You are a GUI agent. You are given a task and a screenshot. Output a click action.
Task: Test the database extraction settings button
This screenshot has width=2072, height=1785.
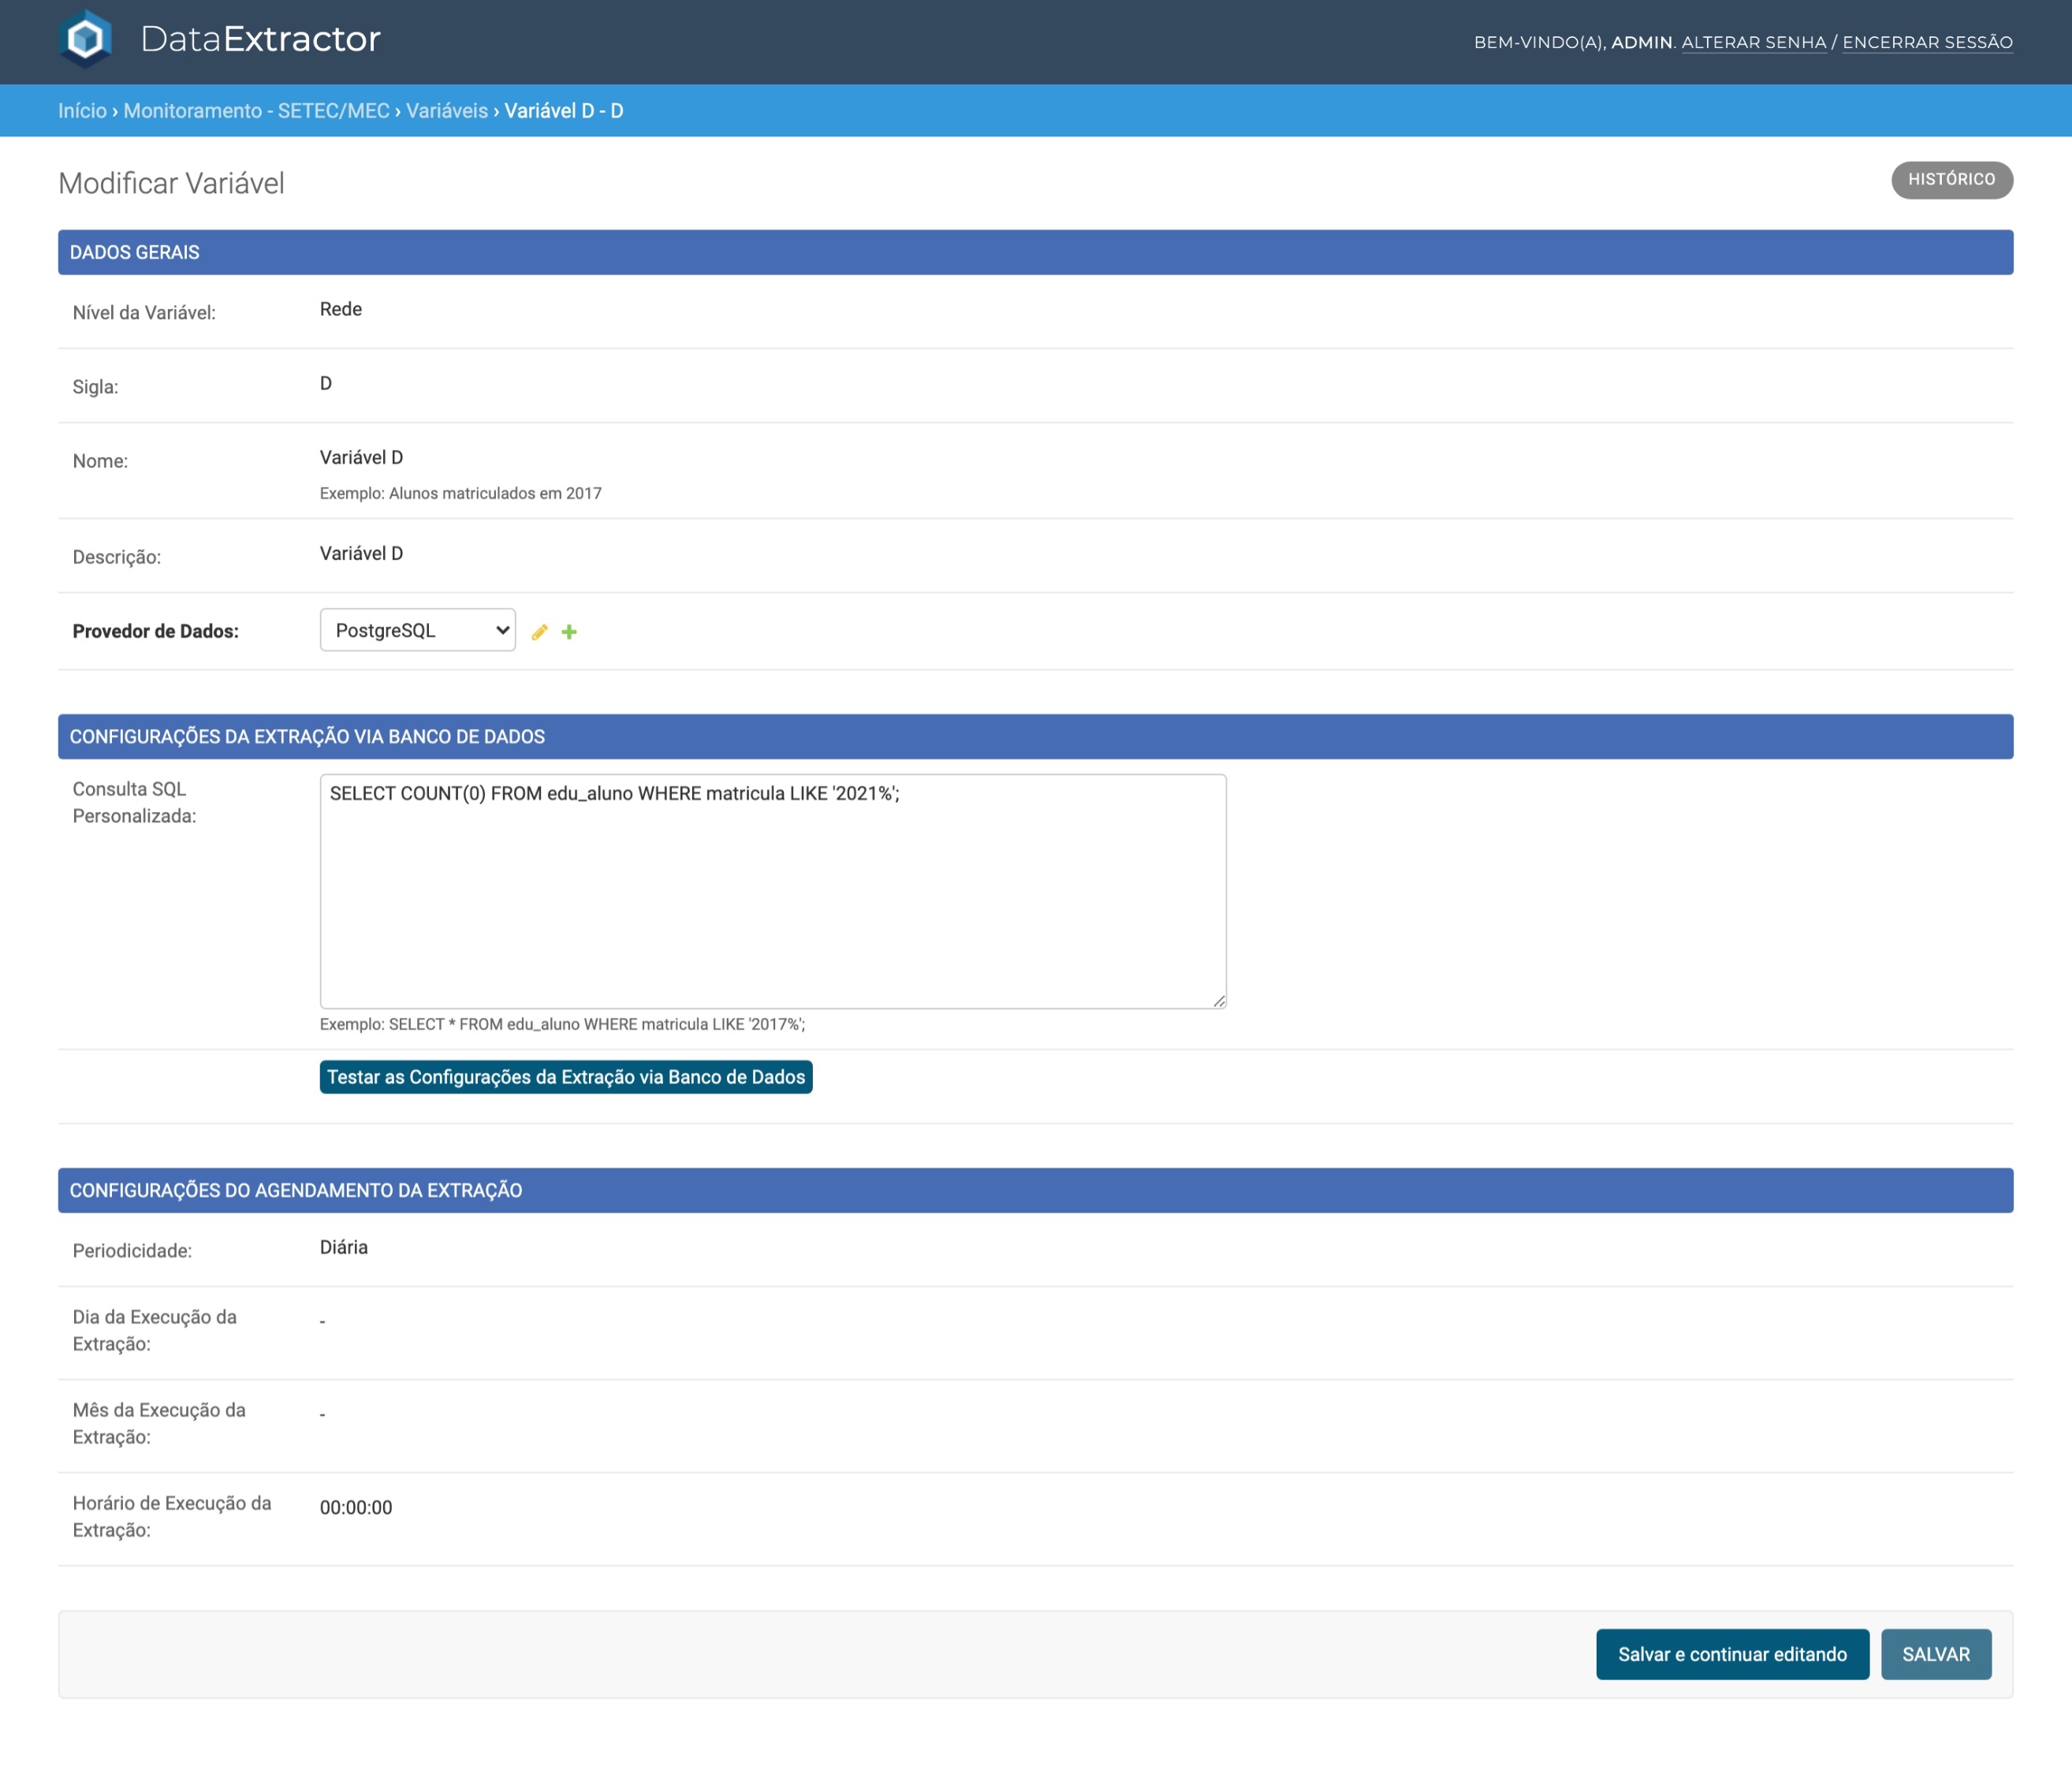pyautogui.click(x=566, y=1077)
